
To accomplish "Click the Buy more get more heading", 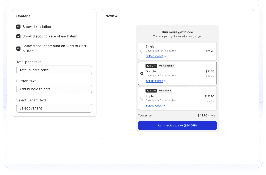I will (x=177, y=32).
